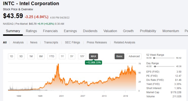
Task: Set chart range to 1D
Action: tap(11, 56)
